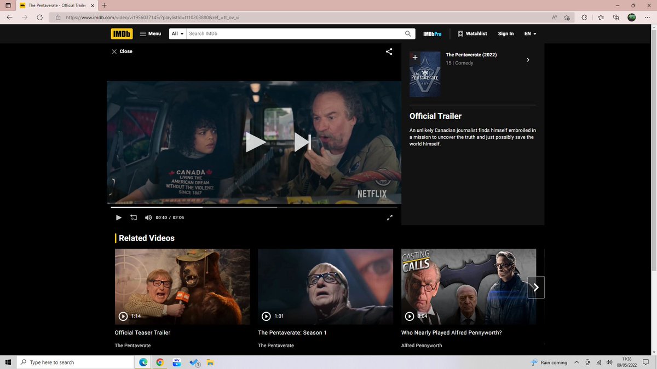Open browser Extensions
657x369 pixels.
coord(584,17)
